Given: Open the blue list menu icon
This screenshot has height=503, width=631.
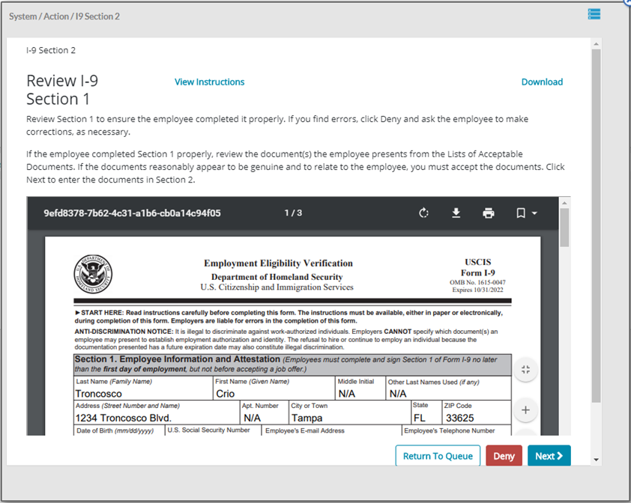Looking at the screenshot, I should tap(594, 14).
